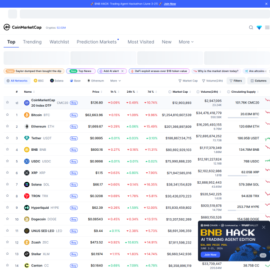The width and height of the screenshot is (270, 270).
Task: Star Bitcoin to add to watchlist
Action: [7, 114]
